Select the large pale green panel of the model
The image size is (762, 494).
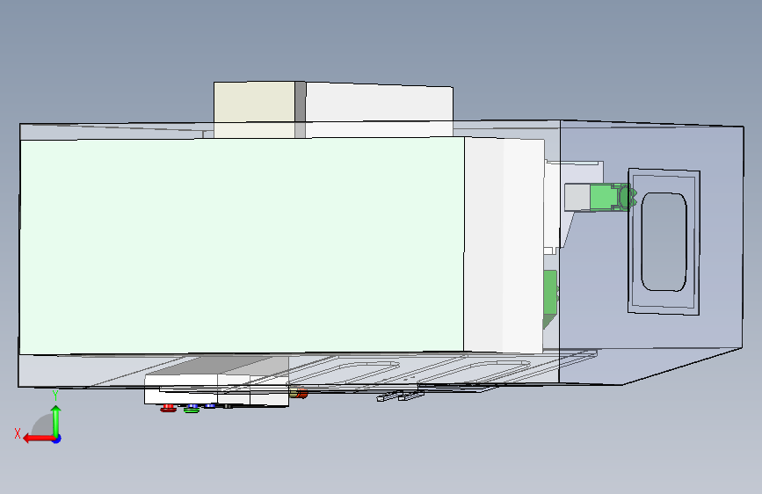click(x=242, y=246)
